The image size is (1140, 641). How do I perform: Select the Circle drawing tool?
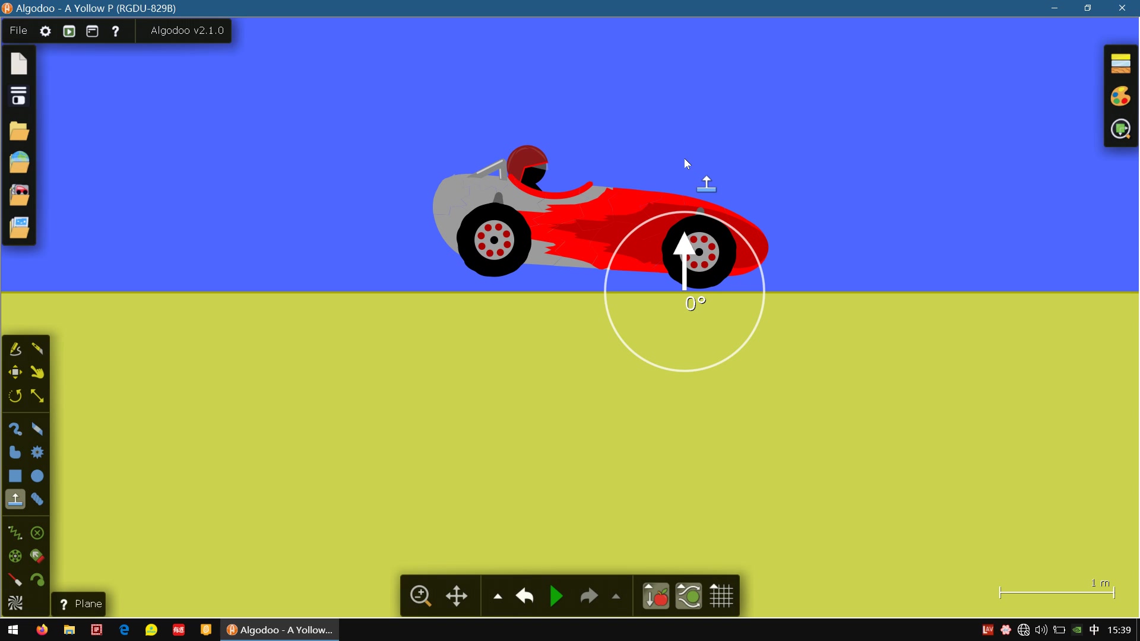pos(37,476)
